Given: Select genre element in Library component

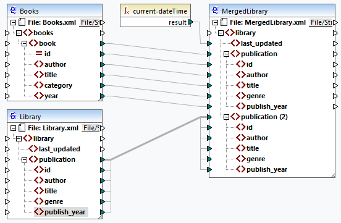Looking at the screenshot, I should (x=54, y=201).
